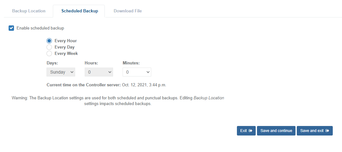Click the arrow icon on Save and exit
This screenshot has width=342, height=152.
[x=328, y=131]
